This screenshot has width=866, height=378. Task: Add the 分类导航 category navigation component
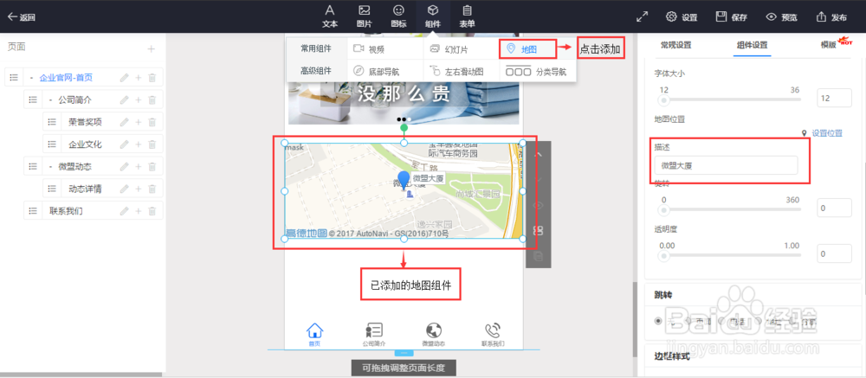[538, 71]
